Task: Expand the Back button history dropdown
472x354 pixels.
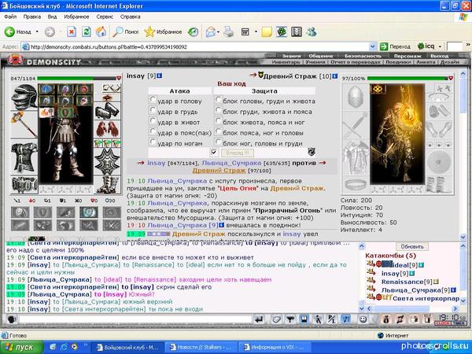Action: (37, 31)
